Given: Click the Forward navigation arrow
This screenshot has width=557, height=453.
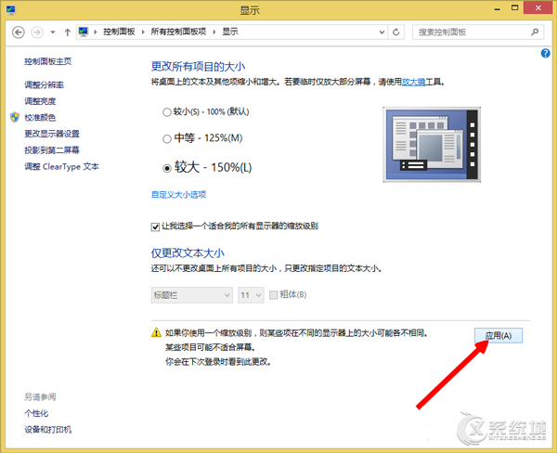Looking at the screenshot, I should tap(37, 32).
